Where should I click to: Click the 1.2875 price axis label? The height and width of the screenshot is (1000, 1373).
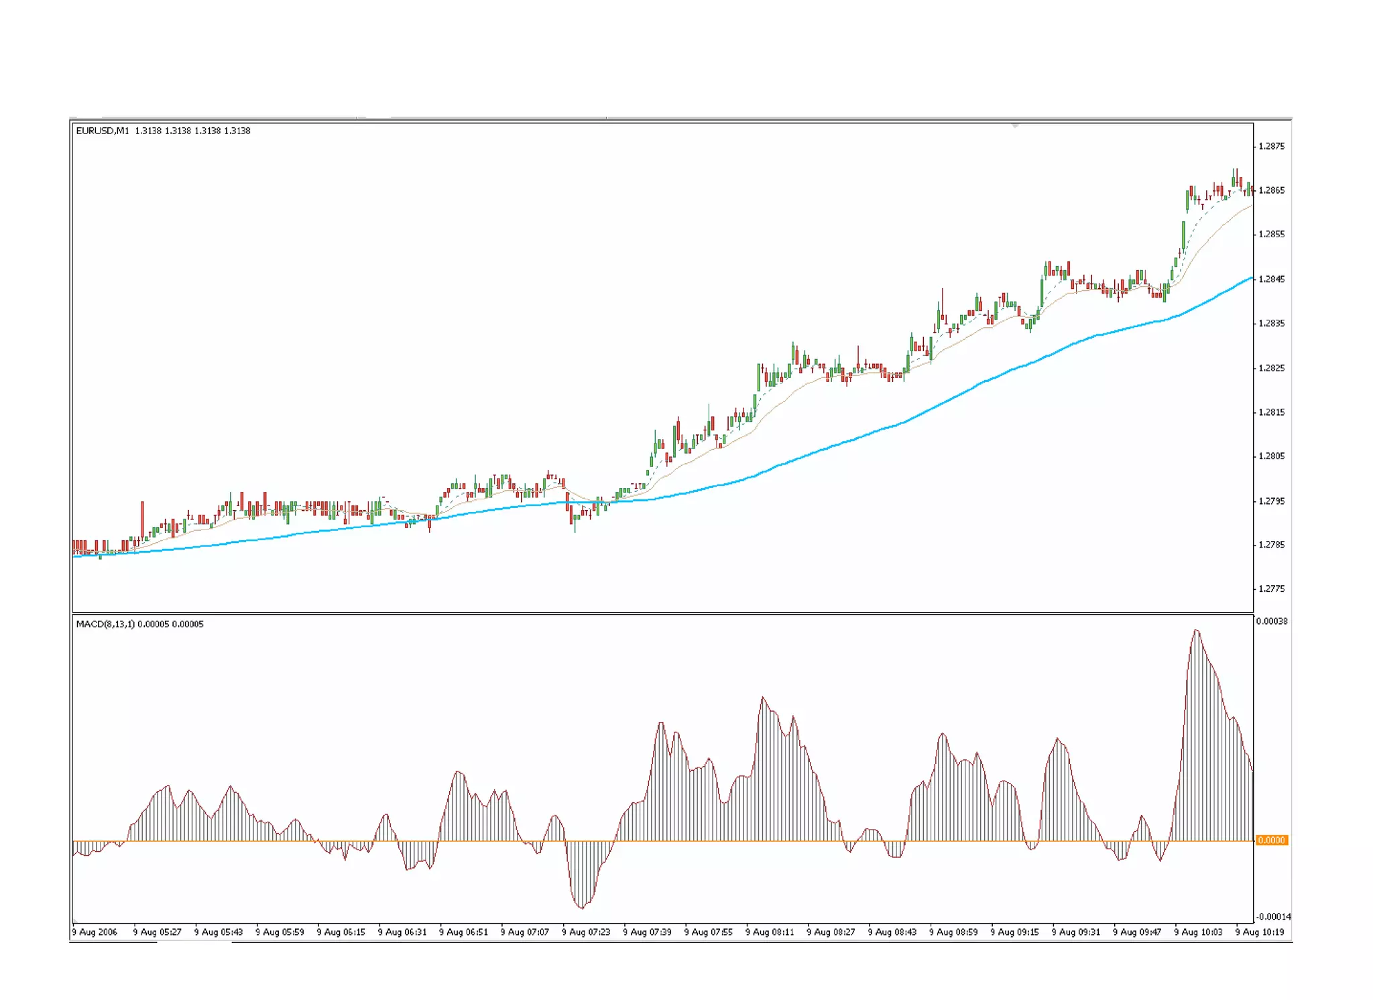[x=1271, y=146]
